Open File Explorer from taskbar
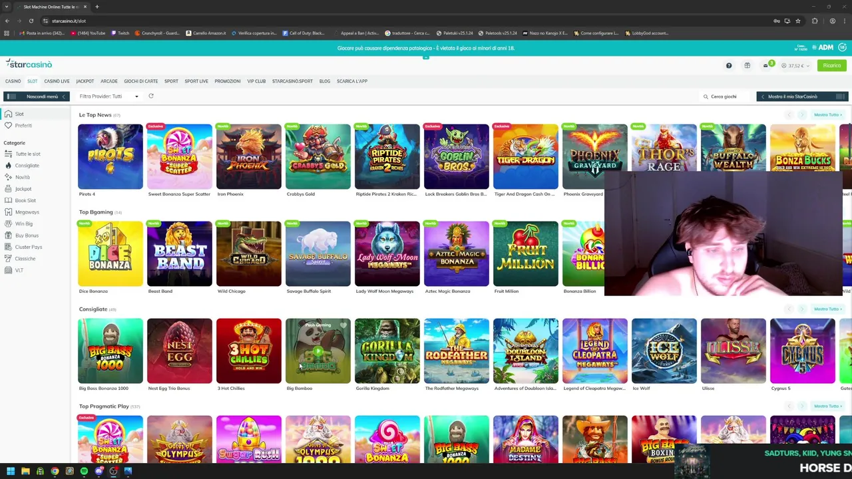Image resolution: width=852 pixels, height=479 pixels. [x=25, y=471]
